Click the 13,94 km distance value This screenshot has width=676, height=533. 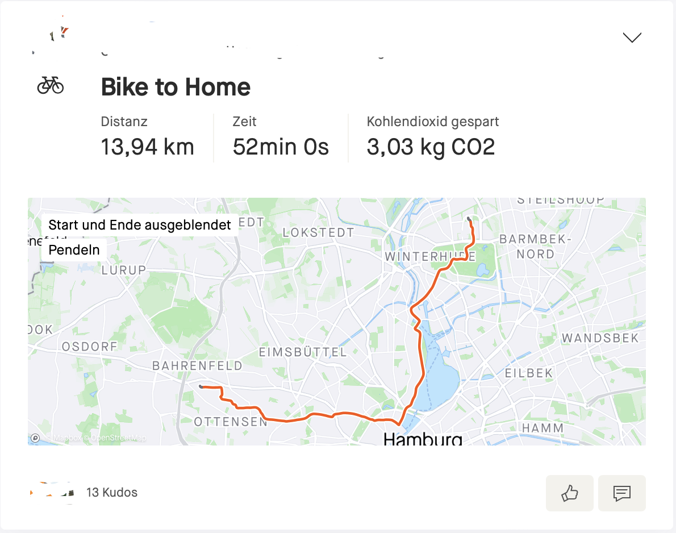pos(147,147)
